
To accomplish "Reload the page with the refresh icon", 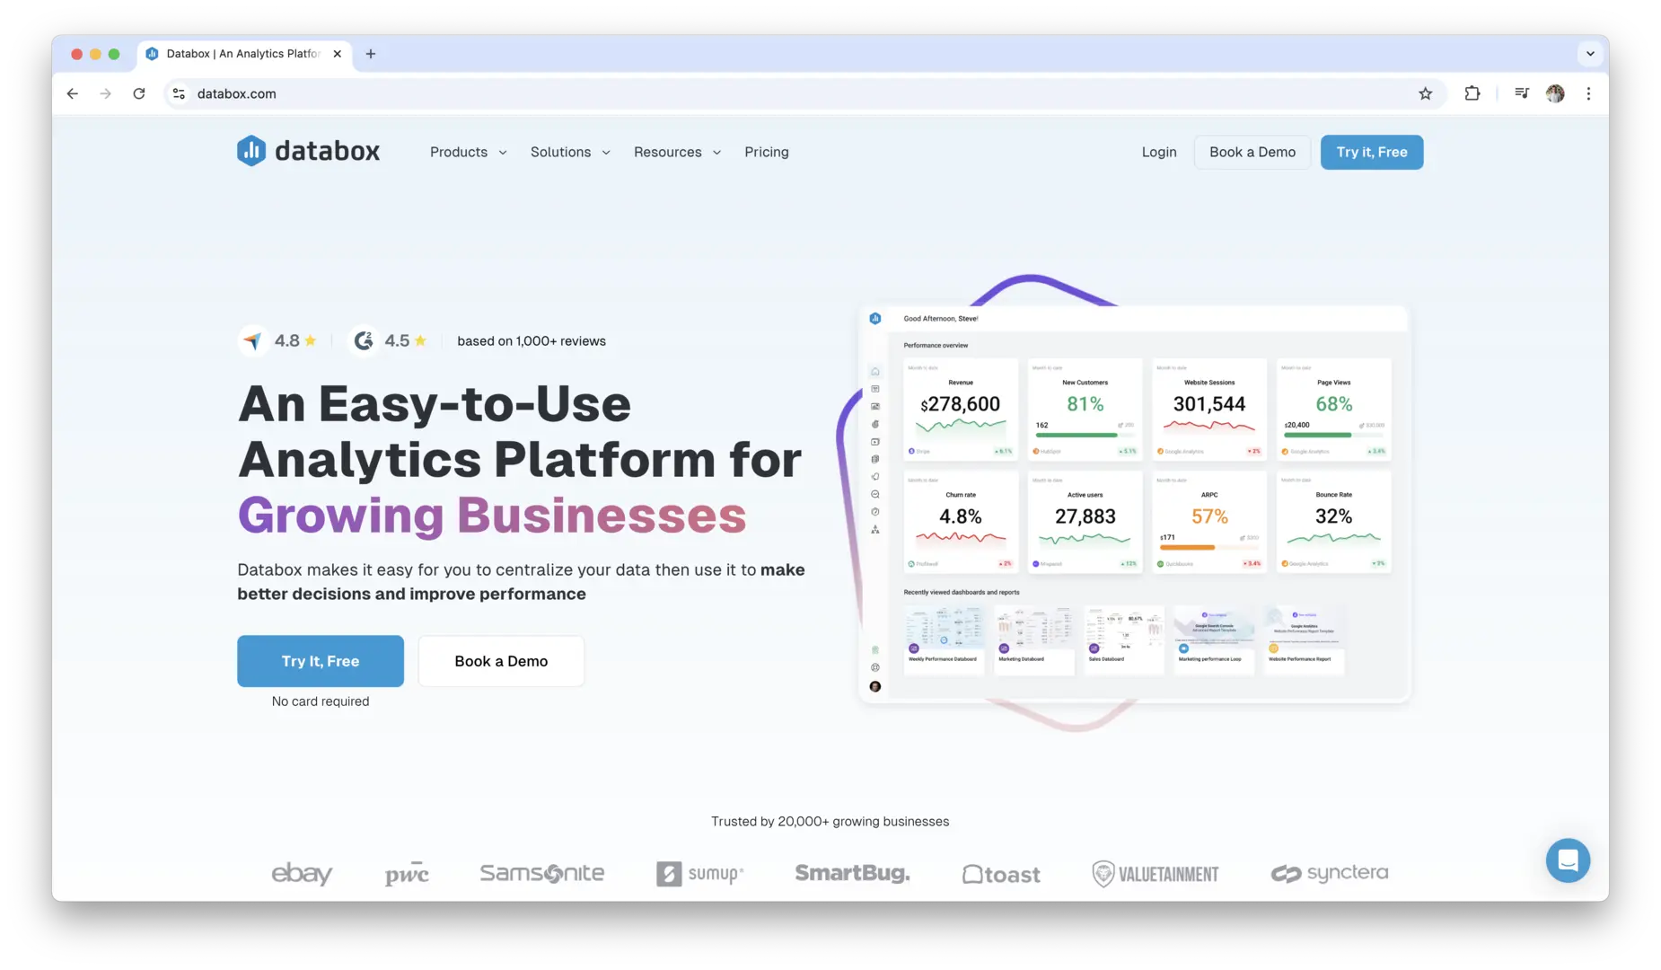I will coord(139,93).
